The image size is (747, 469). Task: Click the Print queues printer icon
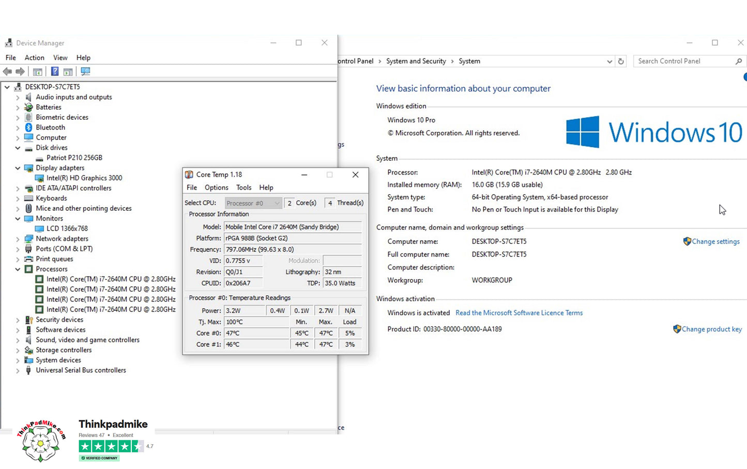point(28,259)
